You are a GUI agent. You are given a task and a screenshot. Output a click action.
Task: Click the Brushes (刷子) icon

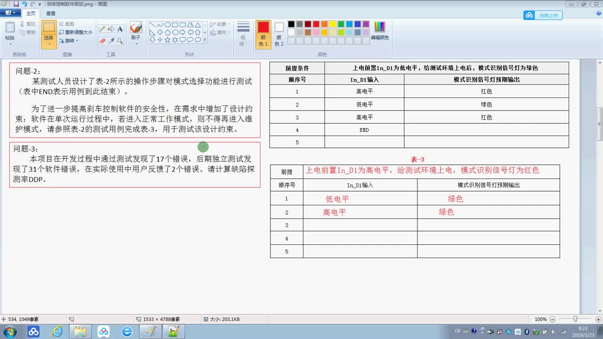point(136,28)
